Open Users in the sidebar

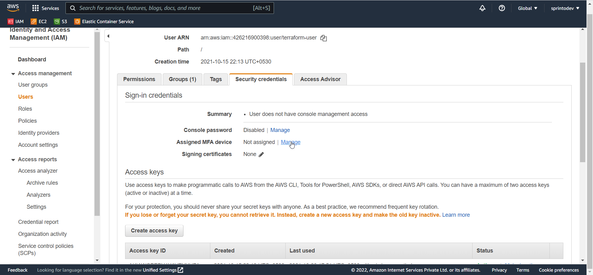tap(26, 97)
